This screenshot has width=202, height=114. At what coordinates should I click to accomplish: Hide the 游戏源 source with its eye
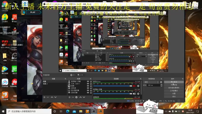pos(88,88)
